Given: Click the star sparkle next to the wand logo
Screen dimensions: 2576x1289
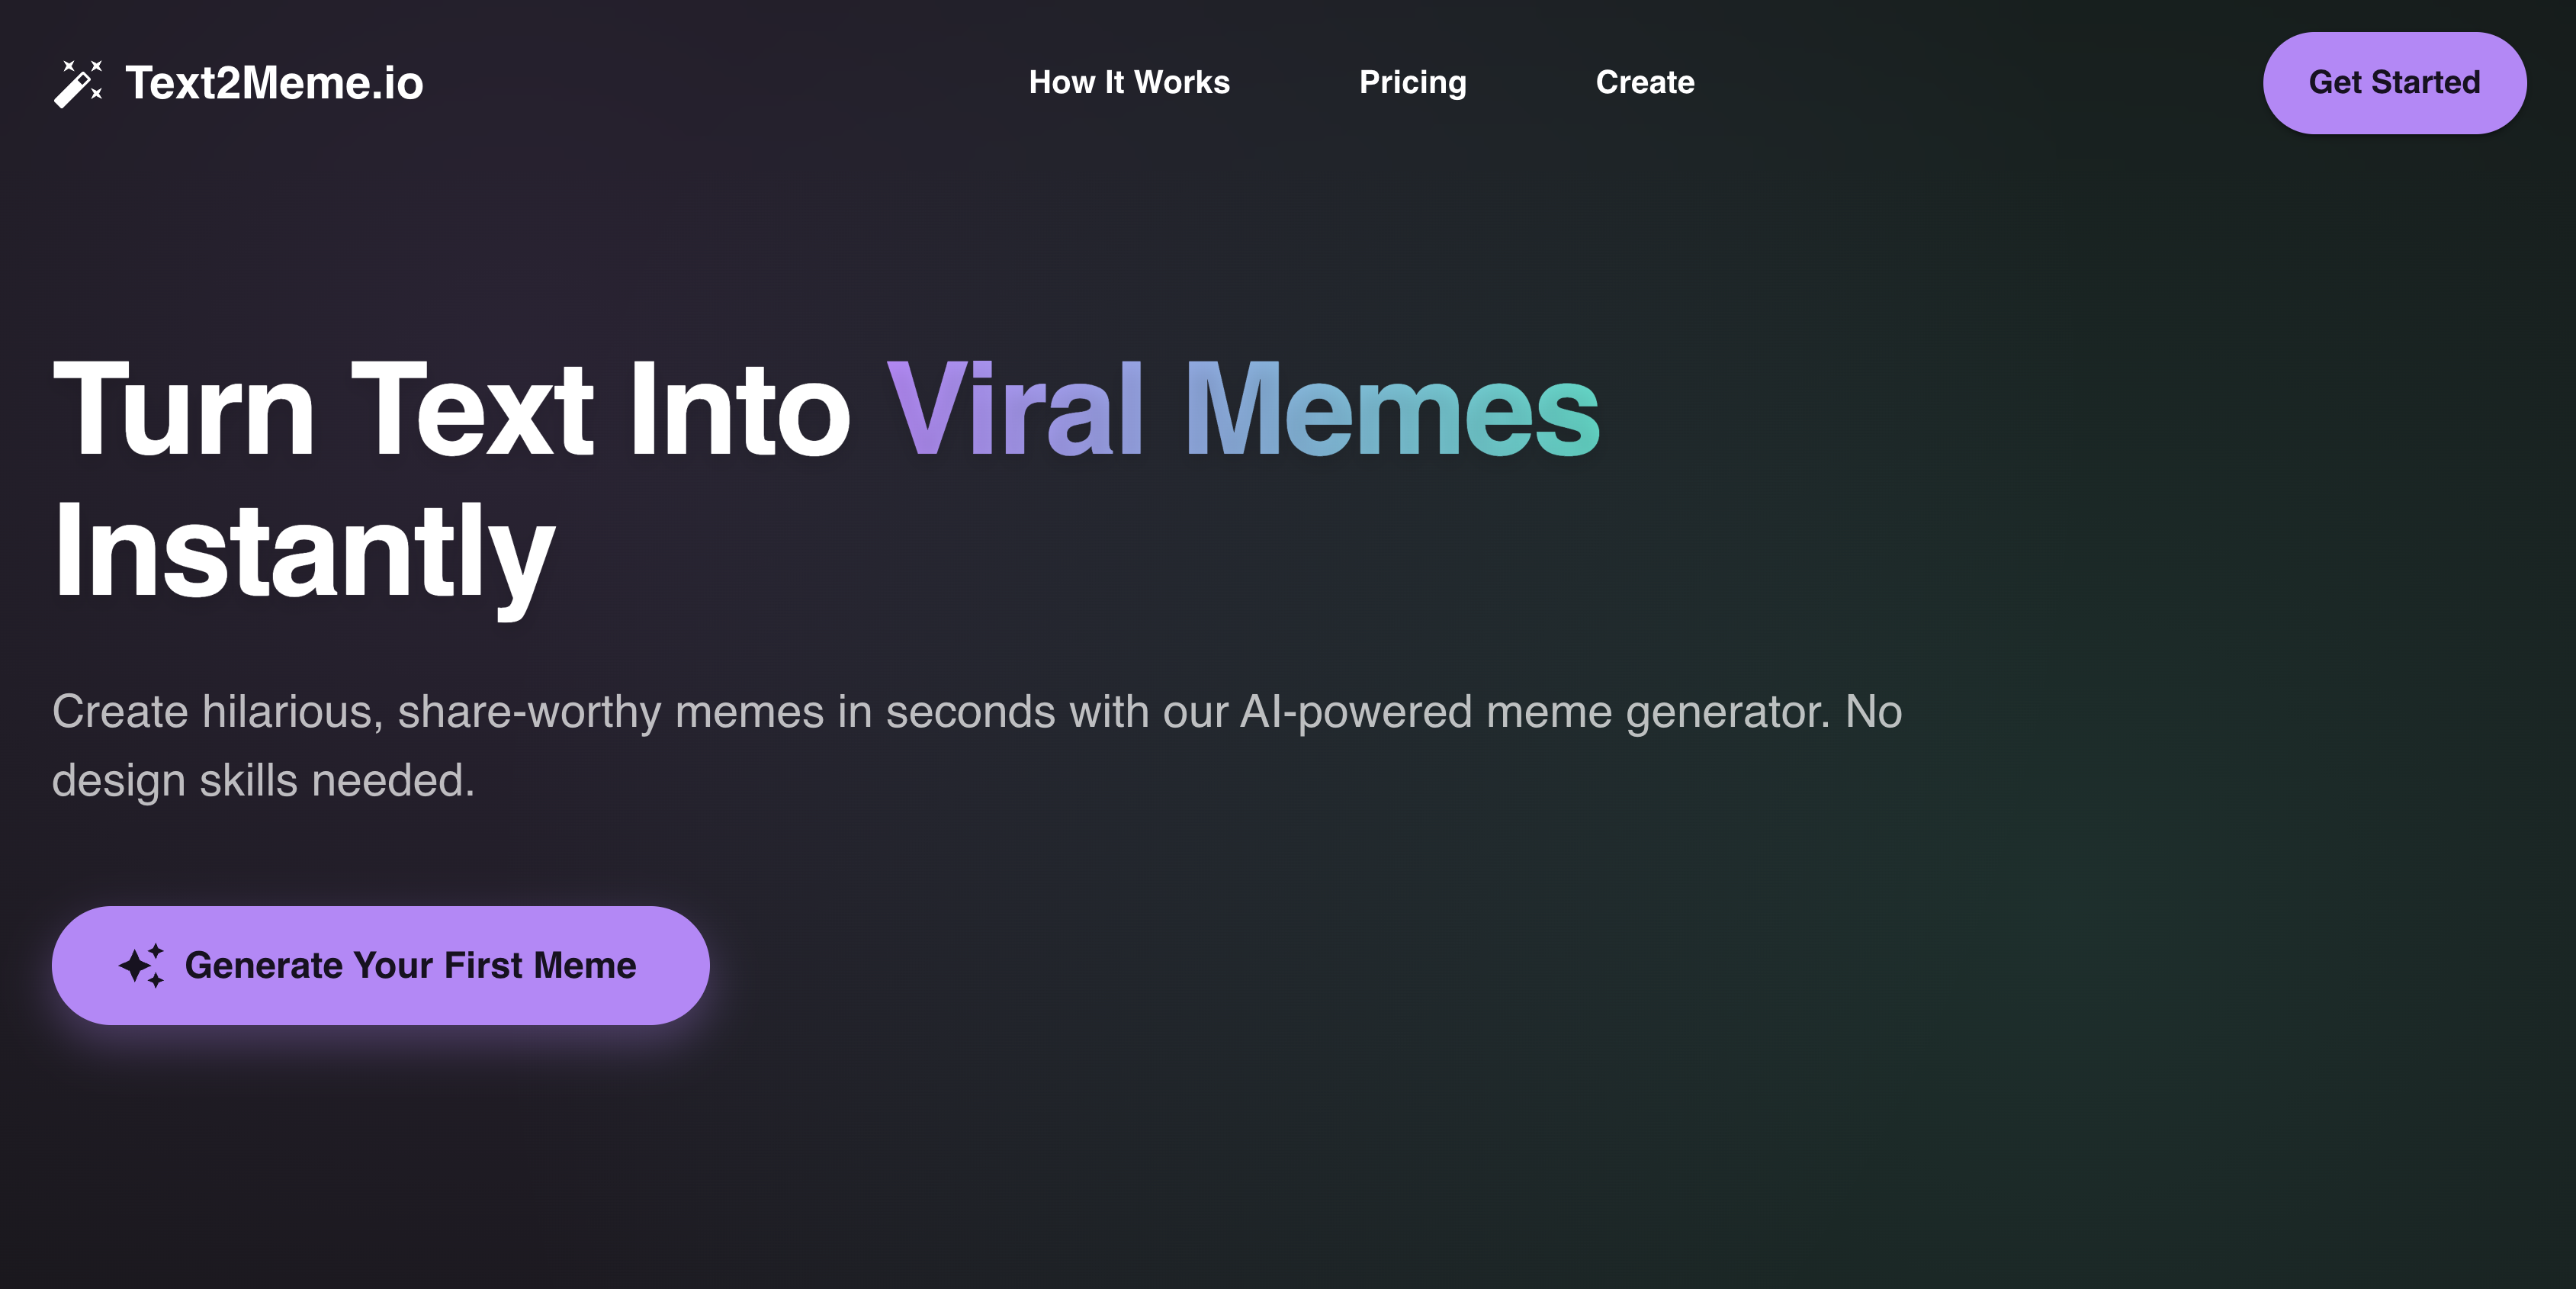Looking at the screenshot, I should pos(96,67).
